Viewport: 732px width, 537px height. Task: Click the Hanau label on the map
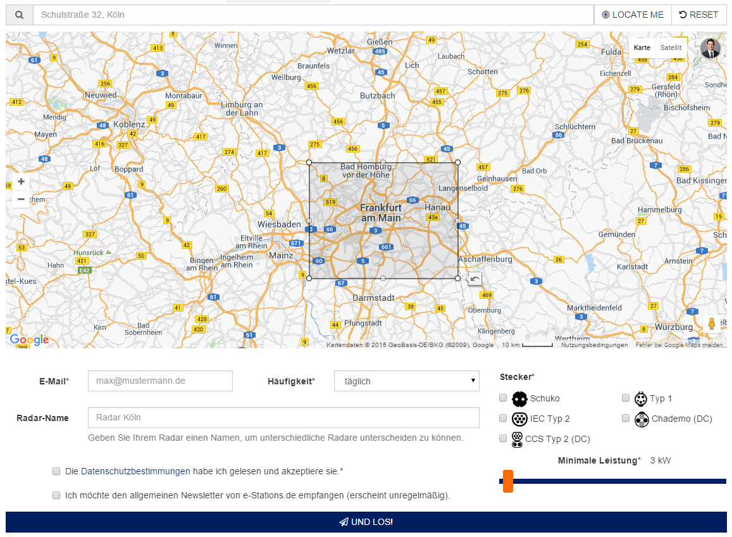pyautogui.click(x=437, y=208)
